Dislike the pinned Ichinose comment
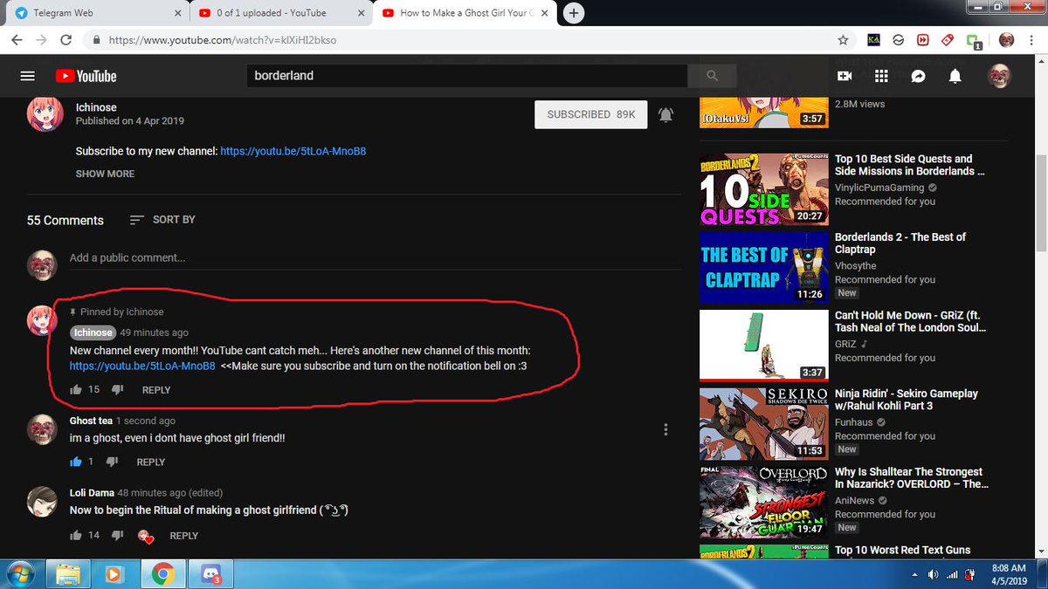 [119, 389]
